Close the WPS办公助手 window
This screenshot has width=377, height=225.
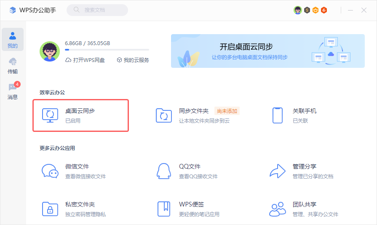point(364,10)
